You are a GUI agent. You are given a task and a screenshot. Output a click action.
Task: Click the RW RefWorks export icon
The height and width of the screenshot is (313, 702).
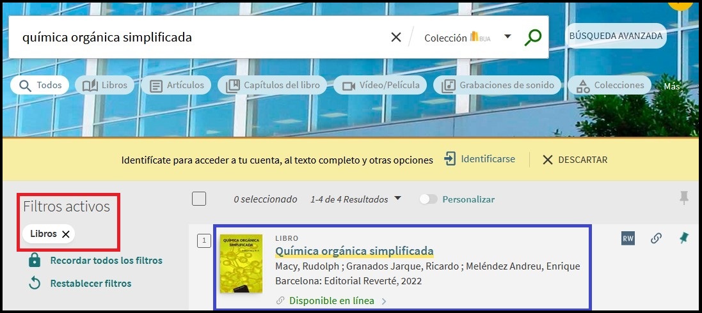(x=628, y=238)
